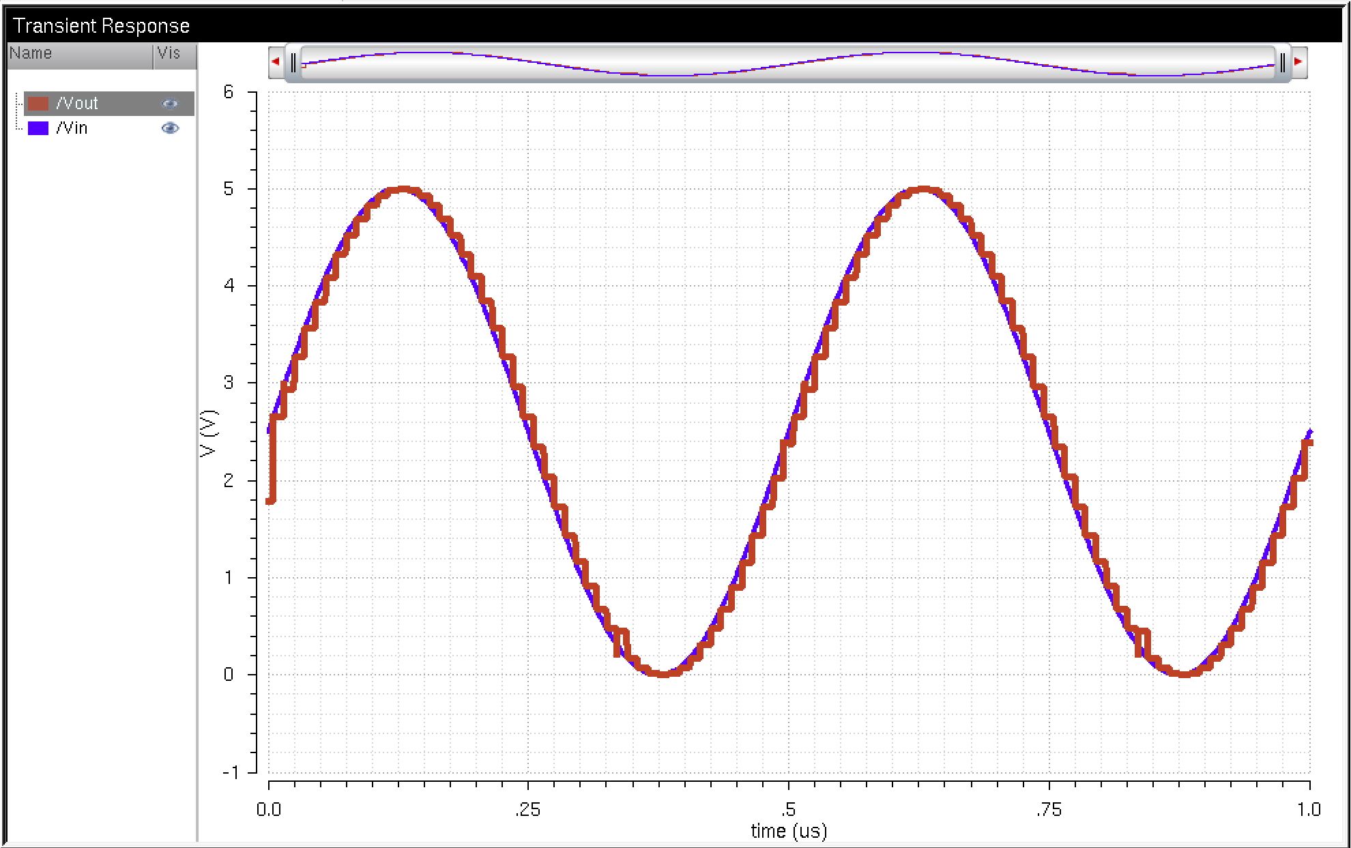1351x848 pixels.
Task: Click the /Vin blue color swatch
Action: (x=38, y=128)
